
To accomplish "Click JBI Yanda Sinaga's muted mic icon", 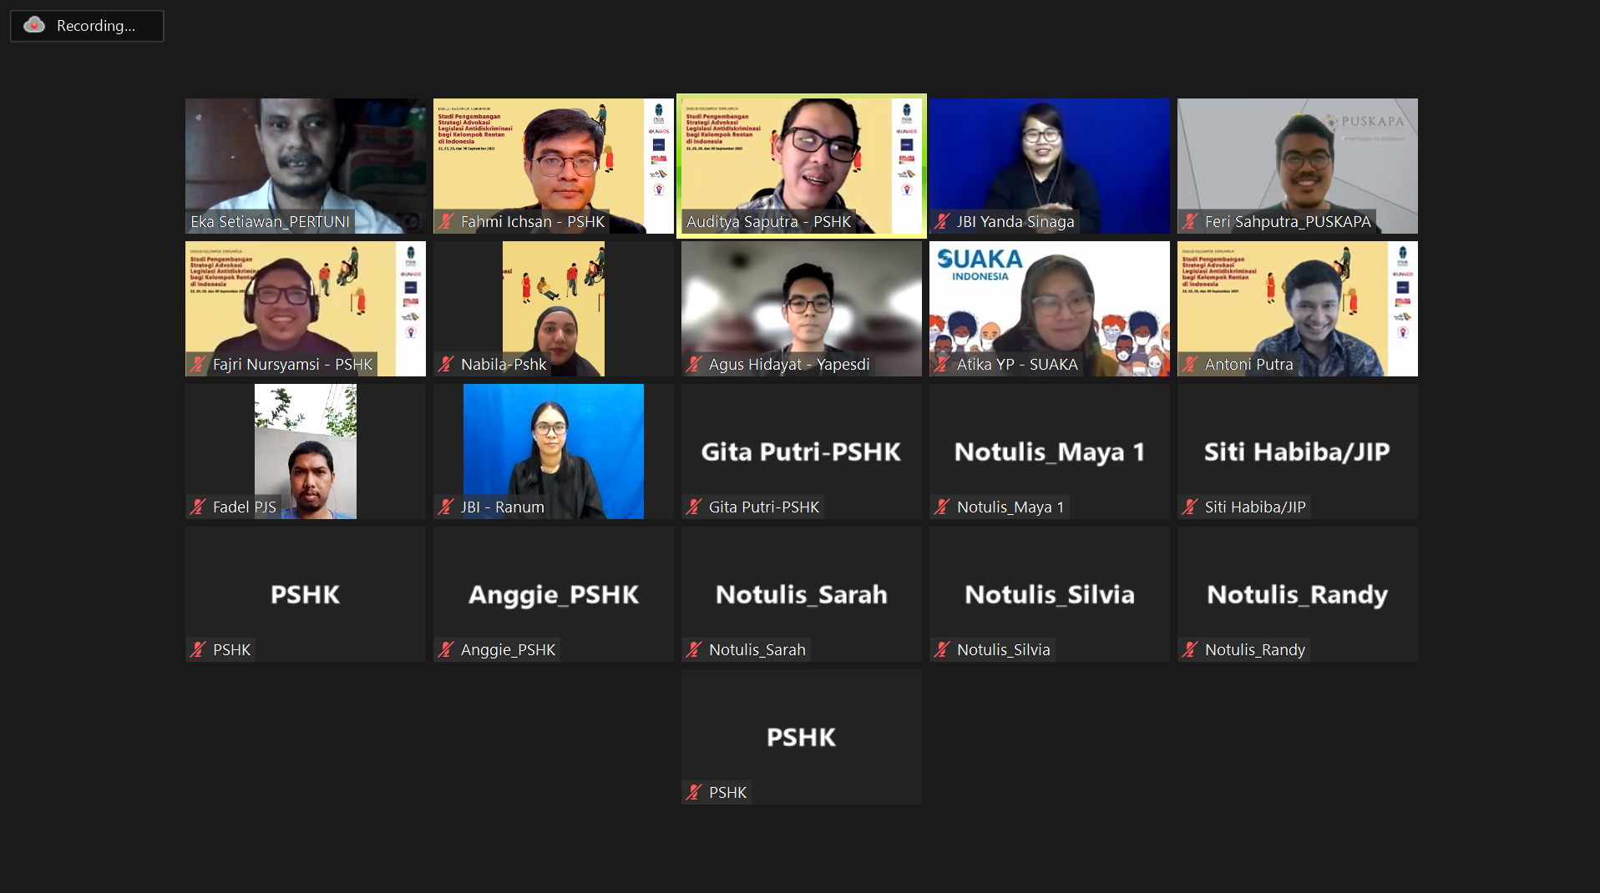I will click(x=942, y=221).
